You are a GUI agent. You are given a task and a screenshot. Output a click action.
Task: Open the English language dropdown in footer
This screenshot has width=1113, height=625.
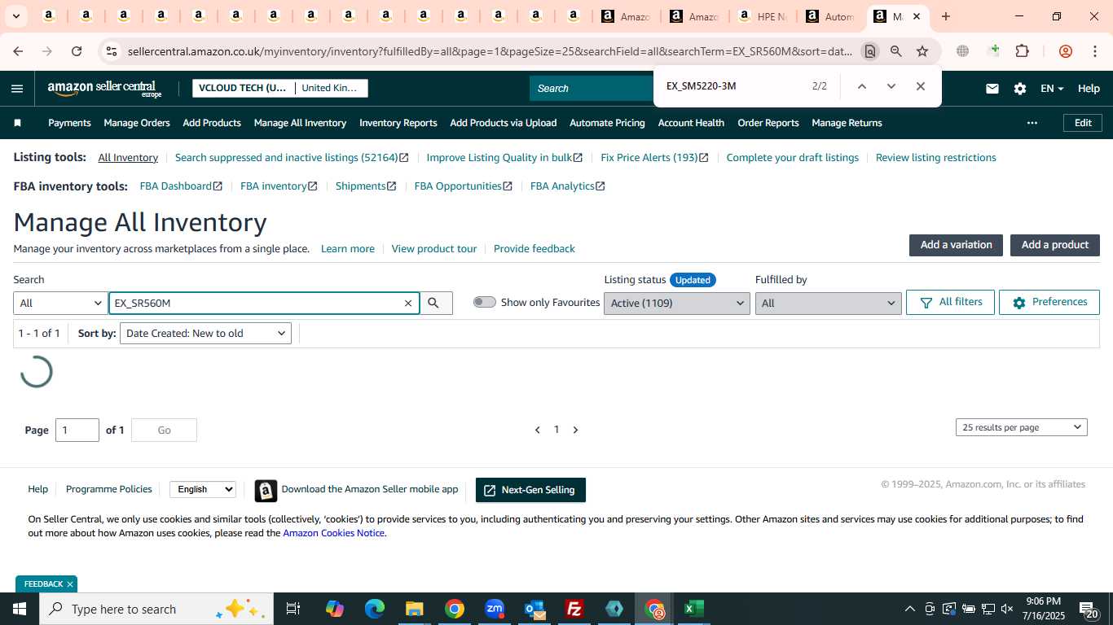click(203, 489)
